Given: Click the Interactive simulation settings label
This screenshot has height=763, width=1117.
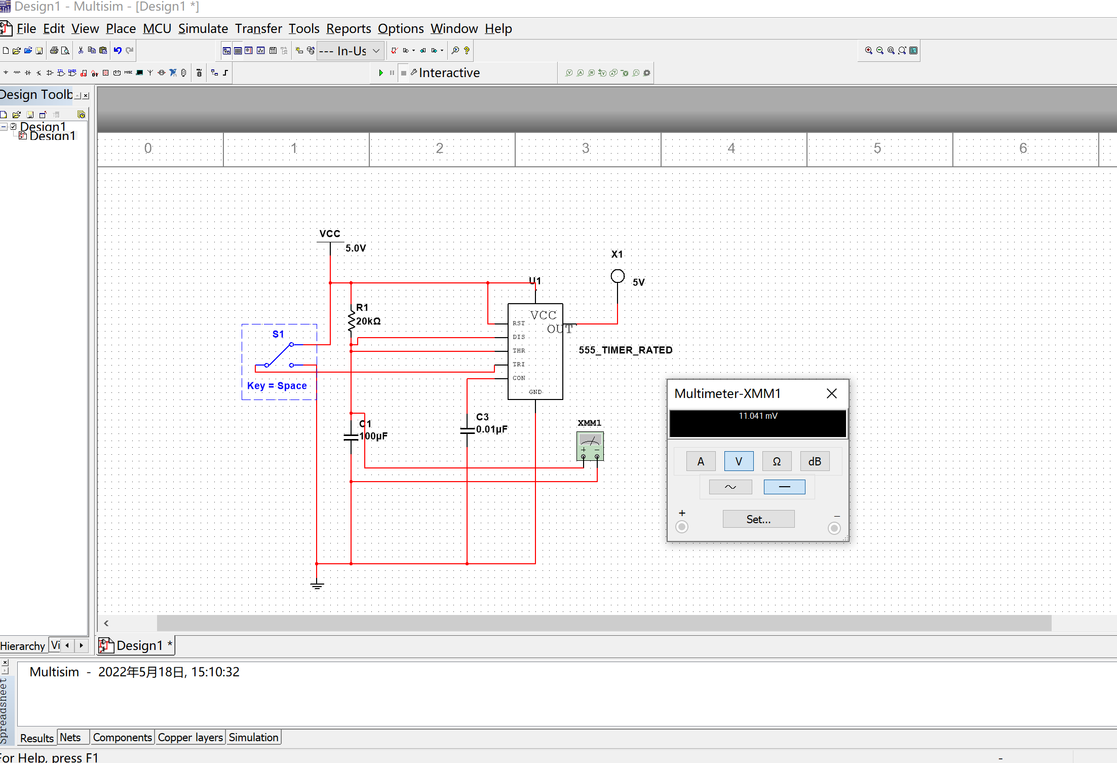Looking at the screenshot, I should (449, 73).
